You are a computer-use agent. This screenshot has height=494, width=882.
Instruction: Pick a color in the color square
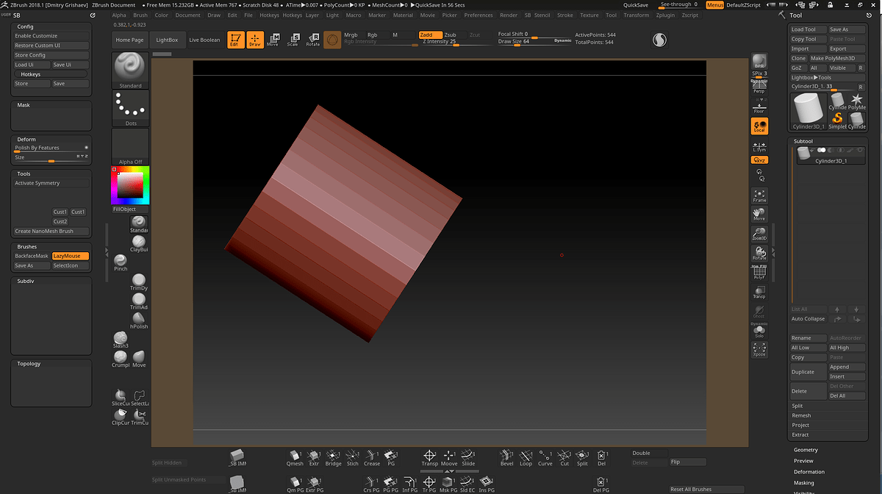coord(130,185)
